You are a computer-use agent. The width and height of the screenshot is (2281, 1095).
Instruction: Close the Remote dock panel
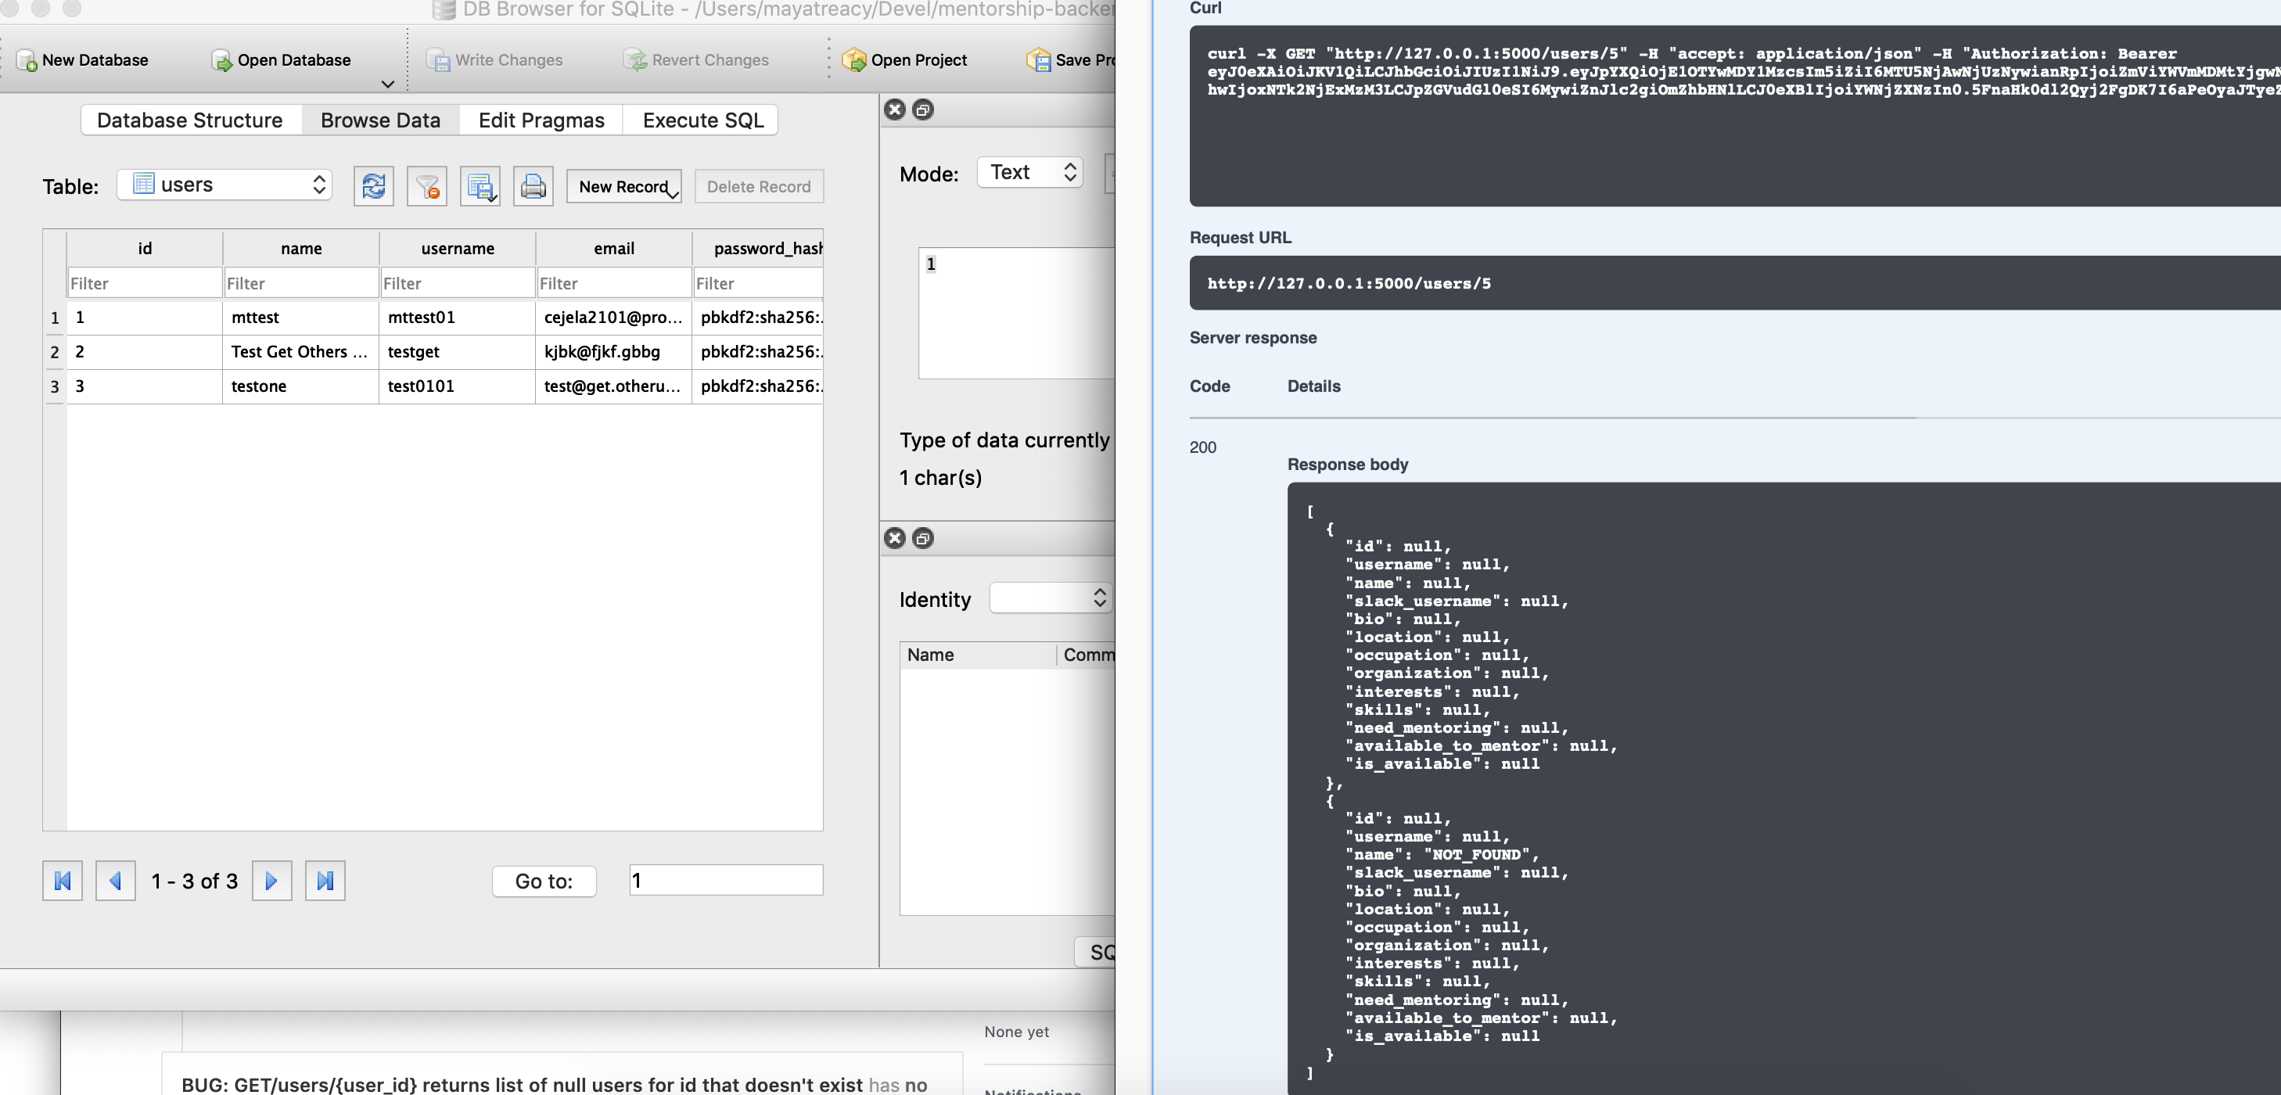(895, 538)
